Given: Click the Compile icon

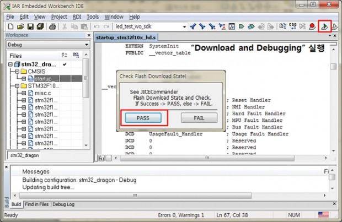Looking at the screenshot, I should pos(282,26).
